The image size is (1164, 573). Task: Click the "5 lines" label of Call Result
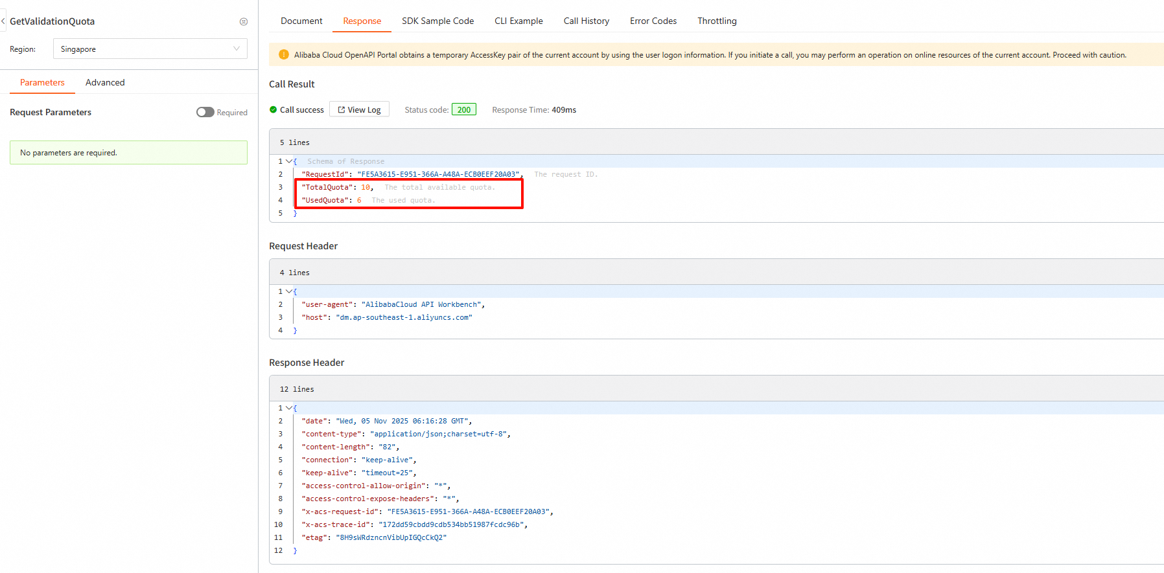pos(295,142)
